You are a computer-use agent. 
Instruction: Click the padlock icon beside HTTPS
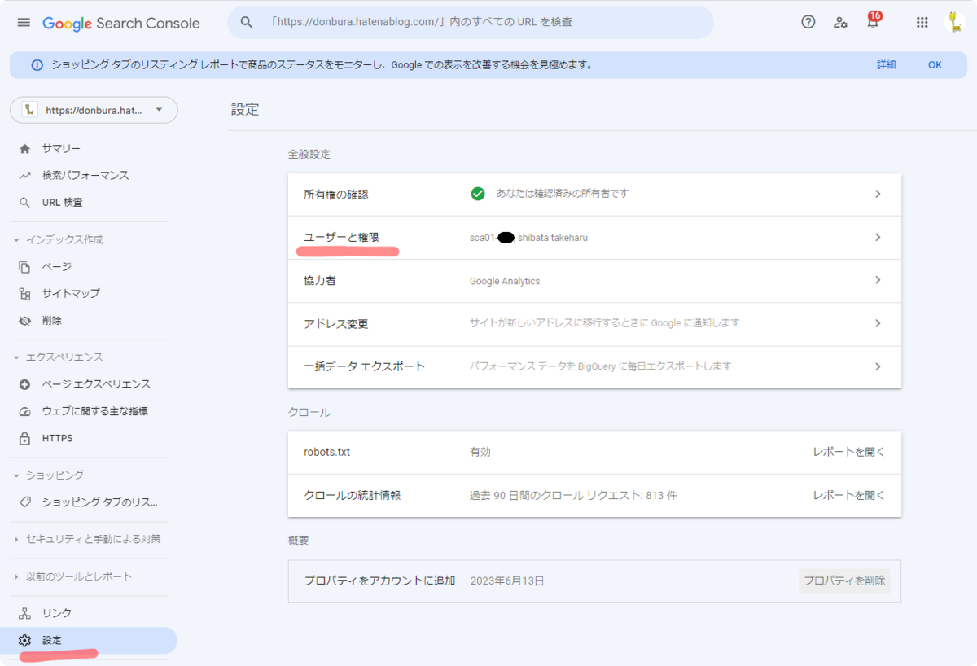click(25, 438)
